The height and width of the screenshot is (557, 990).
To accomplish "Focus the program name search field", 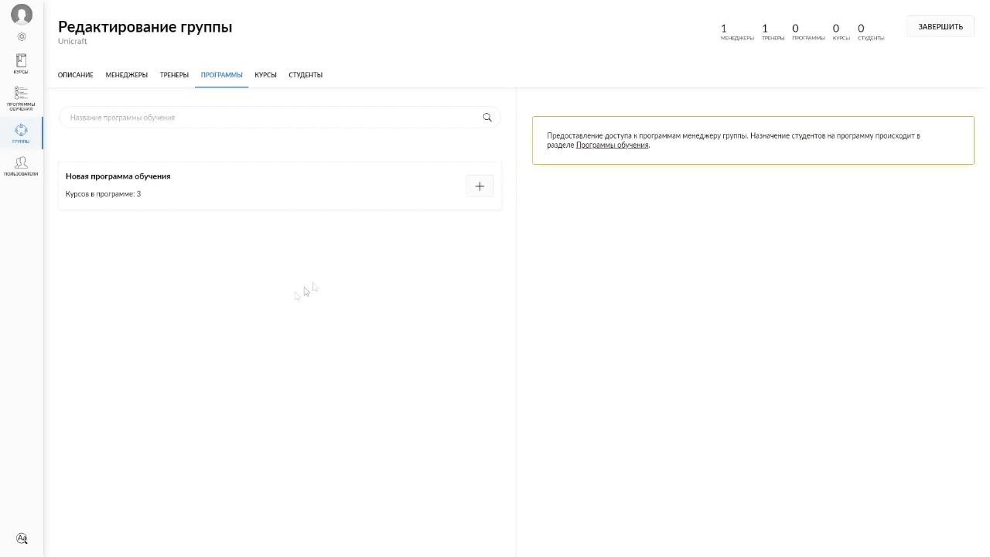I will (280, 118).
